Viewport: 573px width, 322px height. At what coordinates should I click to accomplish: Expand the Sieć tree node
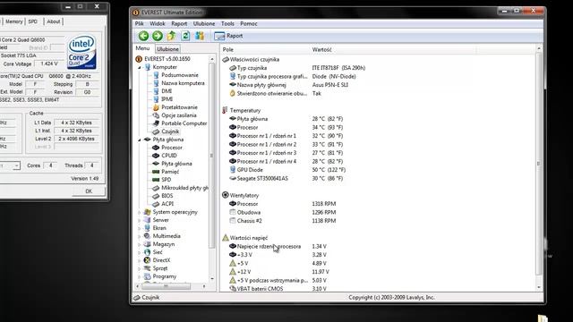[140, 252]
